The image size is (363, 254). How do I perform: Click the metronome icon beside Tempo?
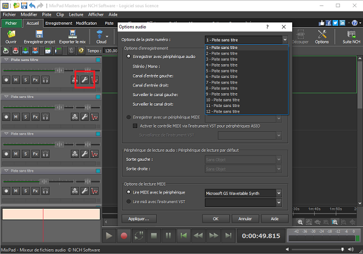tap(71, 50)
